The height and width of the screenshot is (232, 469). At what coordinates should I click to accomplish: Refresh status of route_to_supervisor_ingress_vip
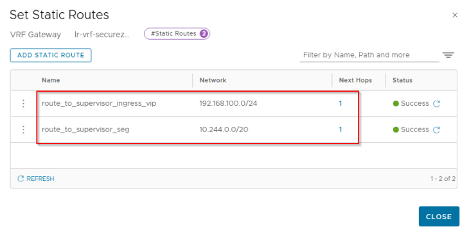coord(436,104)
